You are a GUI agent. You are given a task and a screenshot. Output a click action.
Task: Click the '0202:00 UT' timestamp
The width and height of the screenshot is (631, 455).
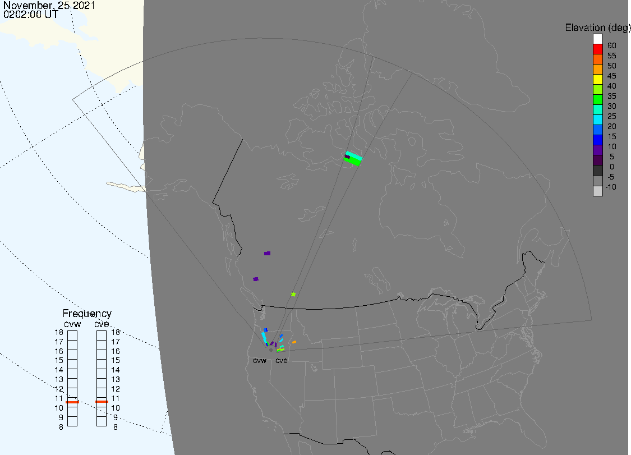31,14
